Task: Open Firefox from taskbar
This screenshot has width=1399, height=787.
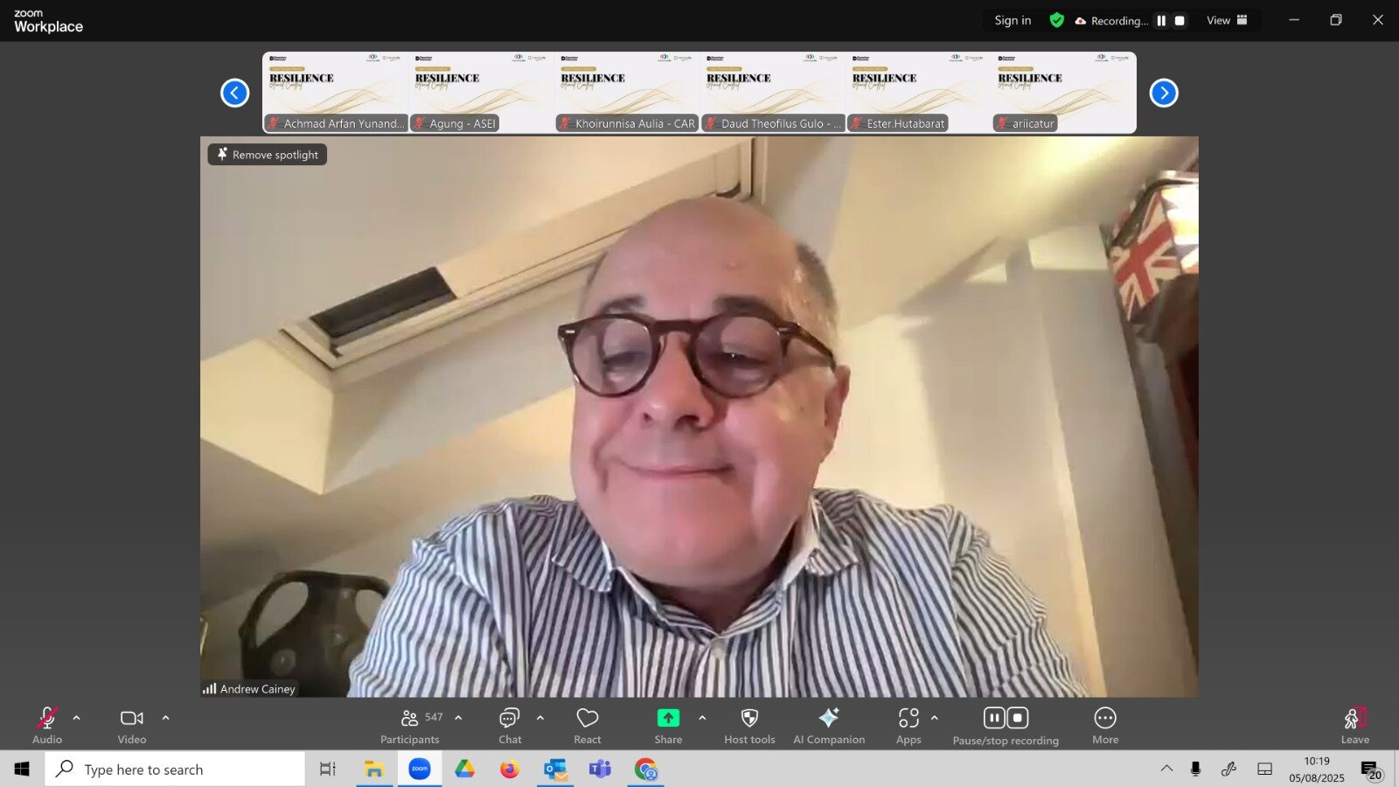Action: [510, 770]
